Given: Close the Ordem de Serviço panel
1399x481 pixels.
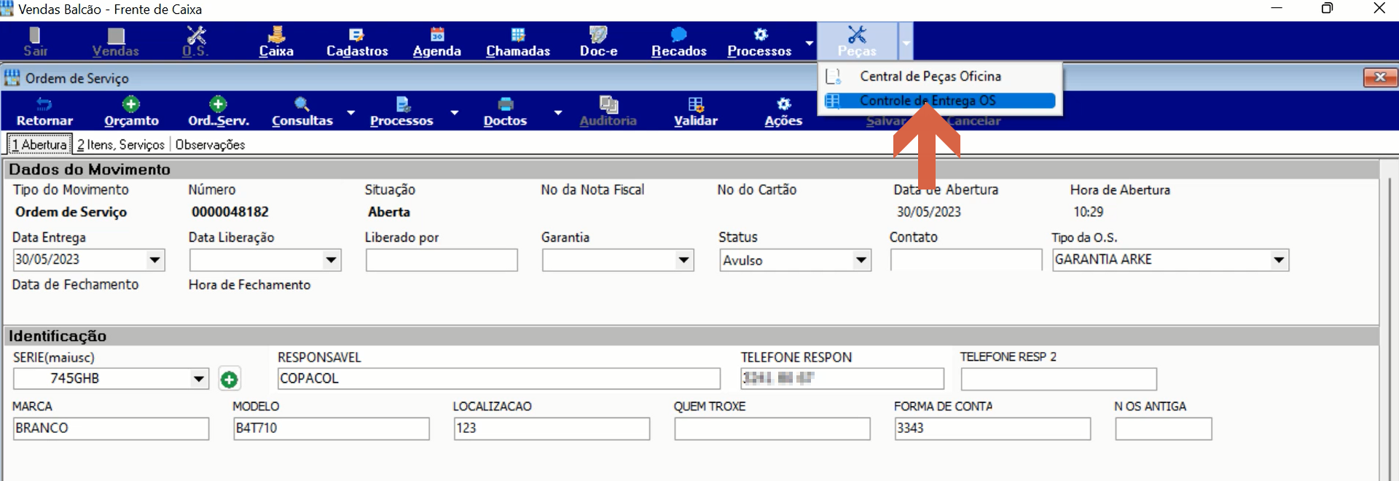Looking at the screenshot, I should click(x=1379, y=77).
